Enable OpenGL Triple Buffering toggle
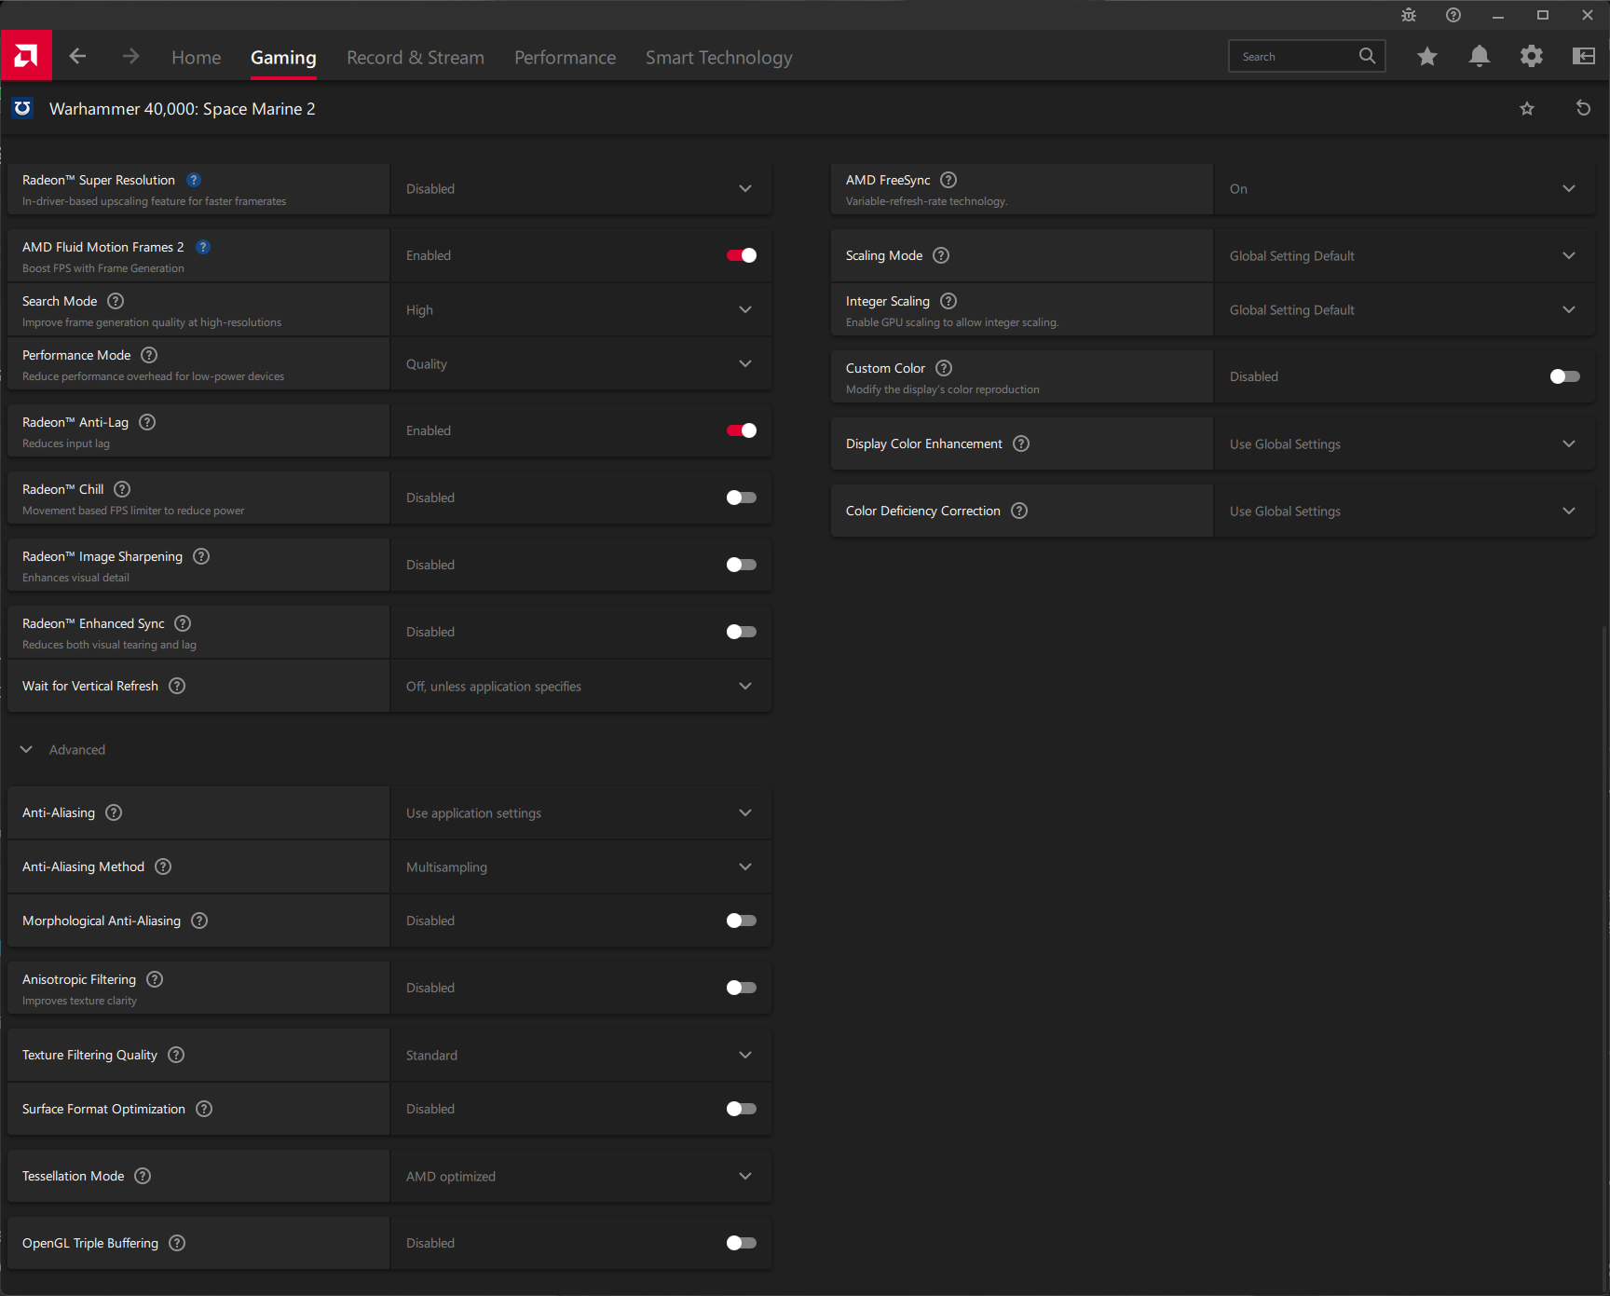This screenshot has width=1610, height=1296. point(742,1243)
